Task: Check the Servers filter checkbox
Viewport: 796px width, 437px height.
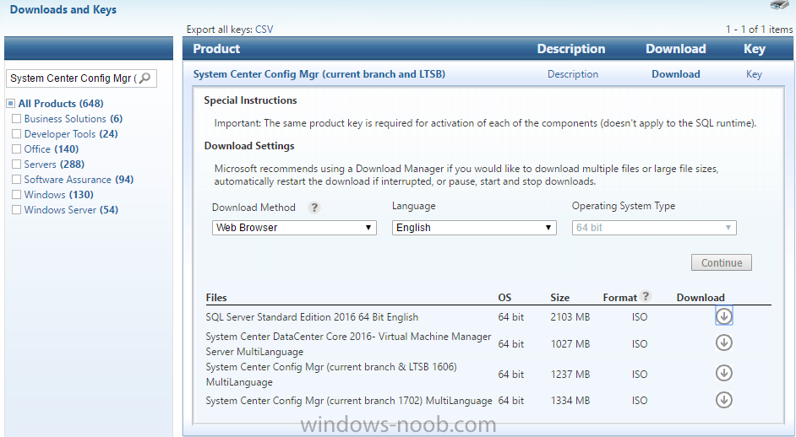Action: point(16,165)
